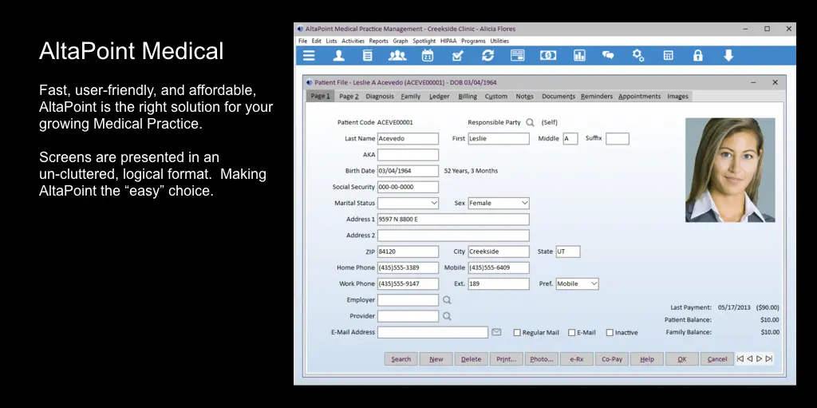Switch to the Ledger tab

coord(440,96)
